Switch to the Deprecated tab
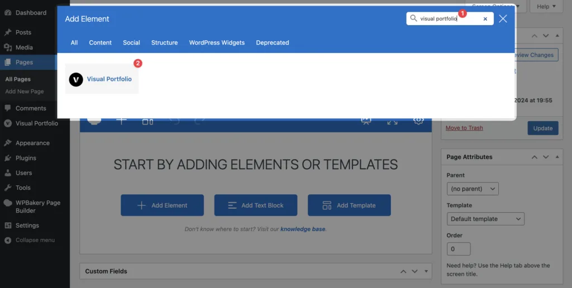Viewport: 572px width, 288px height. point(273,42)
